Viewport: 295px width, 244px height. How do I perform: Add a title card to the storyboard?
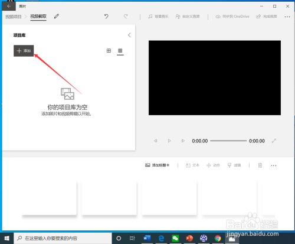158,165
